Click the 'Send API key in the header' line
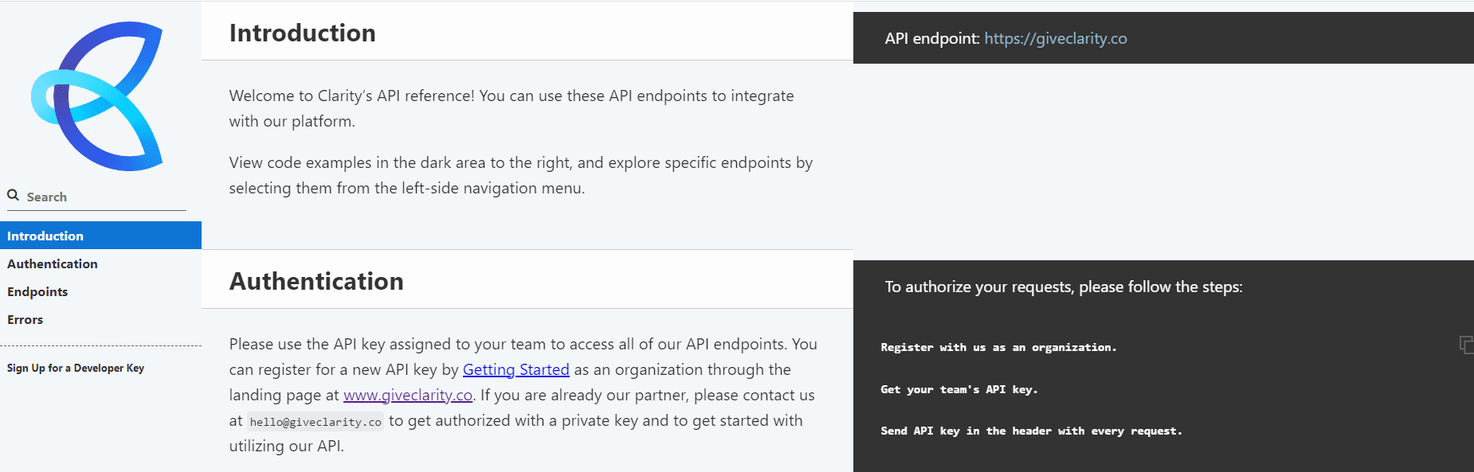The width and height of the screenshot is (1474, 472). point(1031,431)
